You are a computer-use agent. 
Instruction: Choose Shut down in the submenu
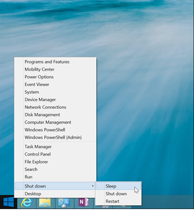[118, 194]
